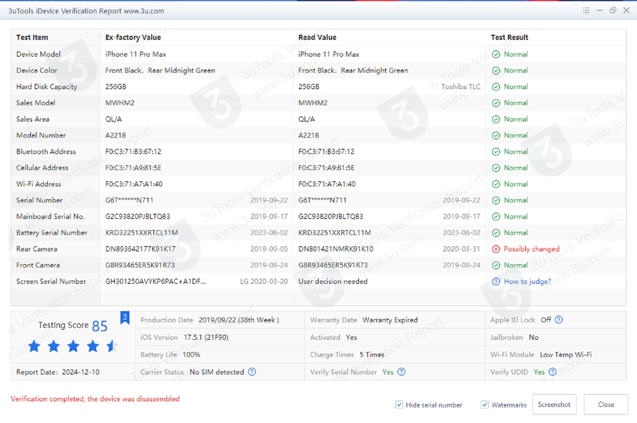
Task: Click Front Camera green check icon
Action: (x=496, y=265)
